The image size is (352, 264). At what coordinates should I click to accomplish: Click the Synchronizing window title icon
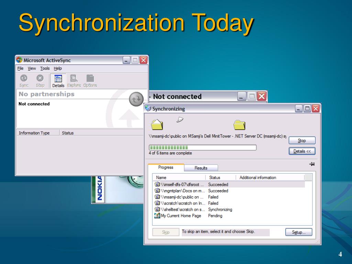148,109
